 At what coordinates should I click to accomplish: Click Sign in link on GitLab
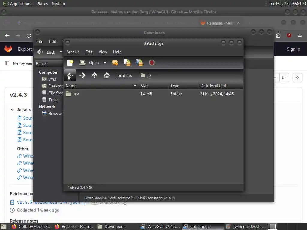coord(293,49)
